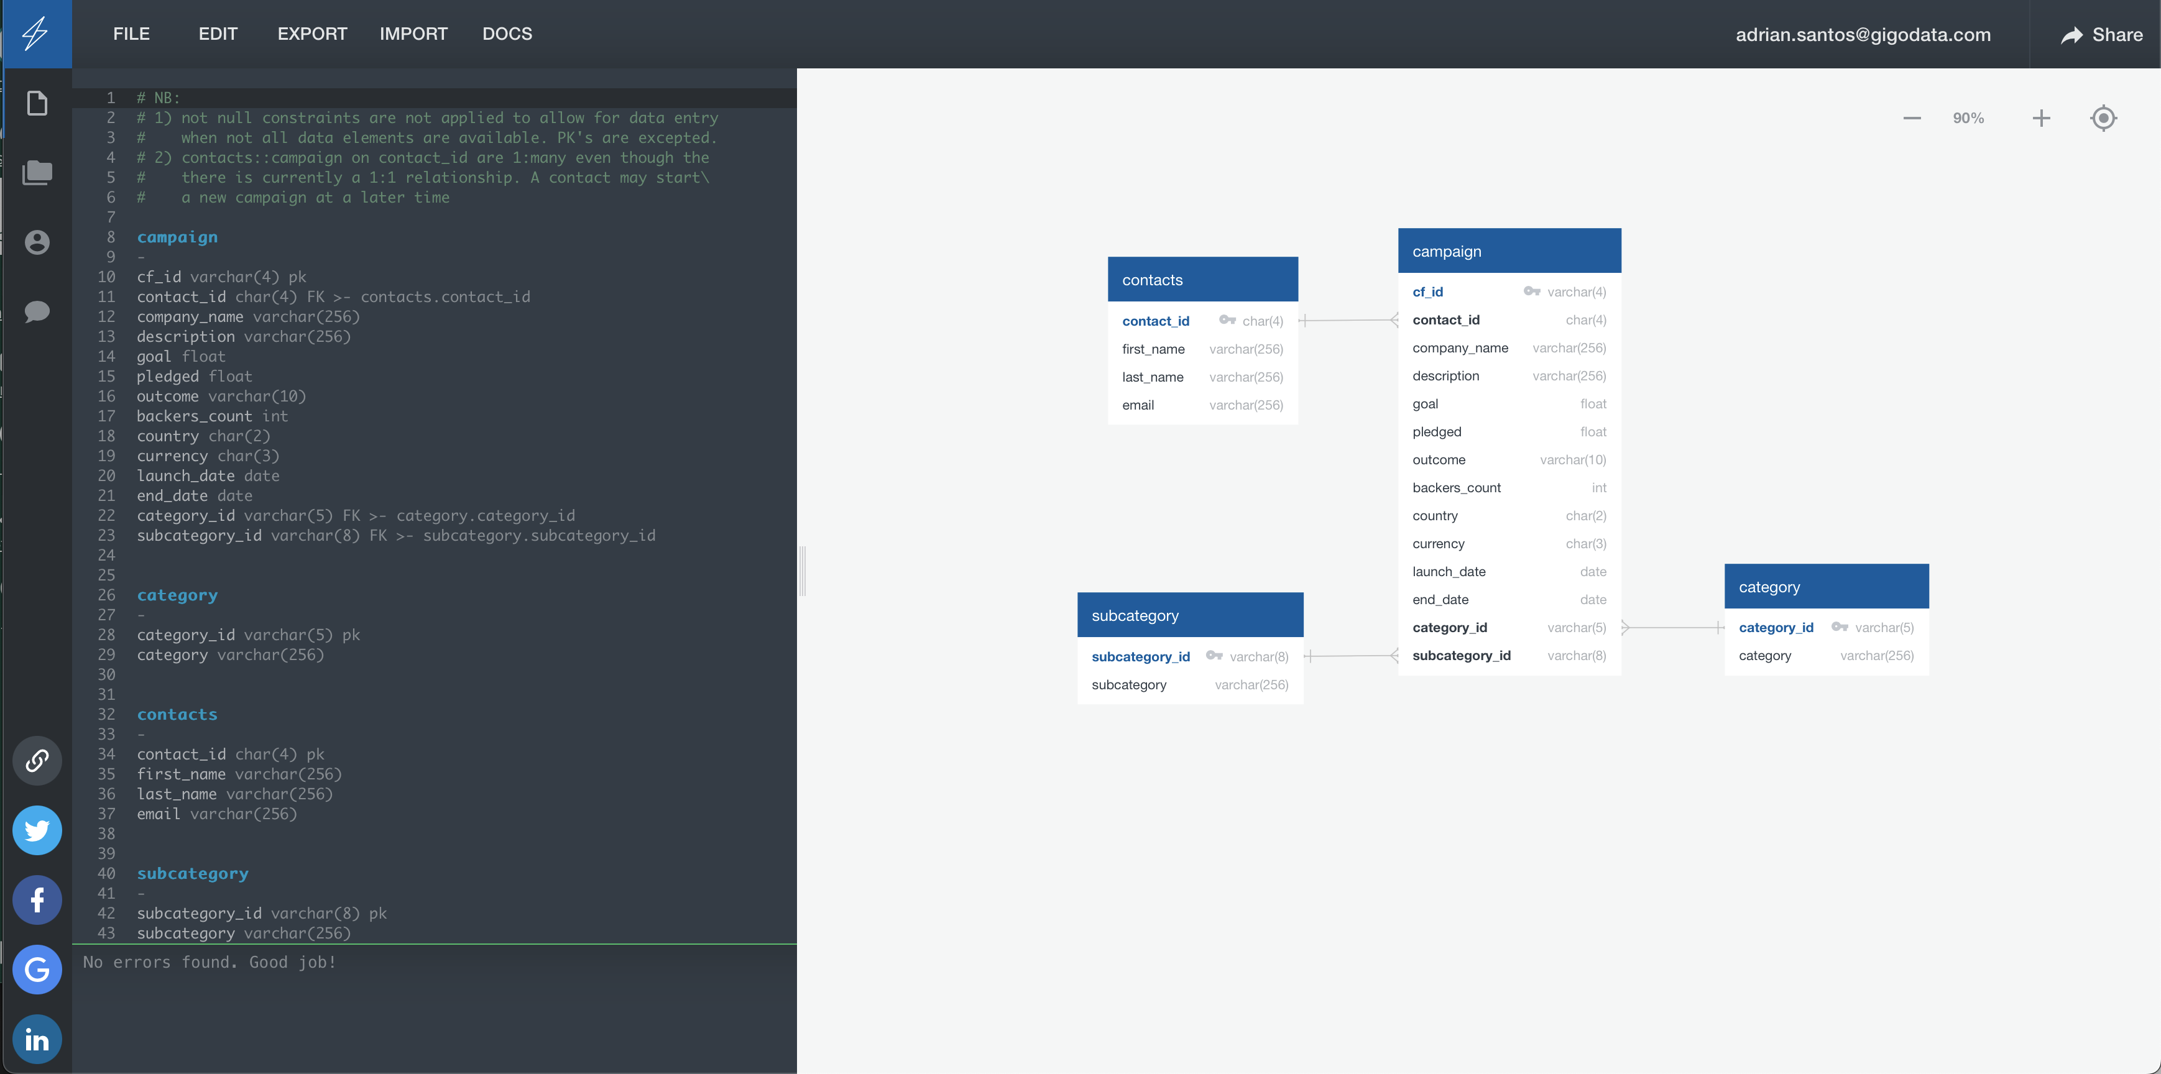The height and width of the screenshot is (1074, 2161).
Task: Click the center/focus map icon
Action: pyautogui.click(x=2104, y=119)
